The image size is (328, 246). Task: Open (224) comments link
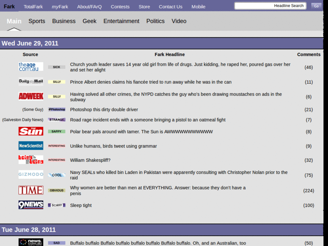(309, 191)
